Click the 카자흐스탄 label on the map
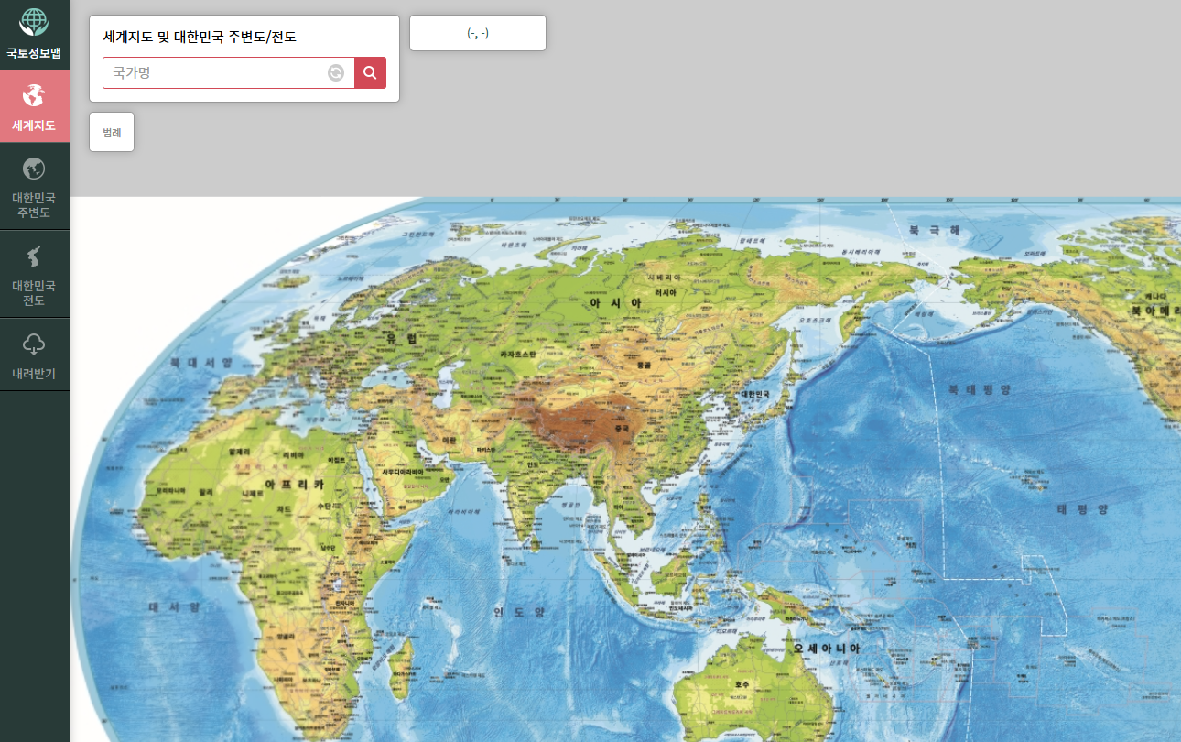Image resolution: width=1181 pixels, height=742 pixels. [x=517, y=354]
